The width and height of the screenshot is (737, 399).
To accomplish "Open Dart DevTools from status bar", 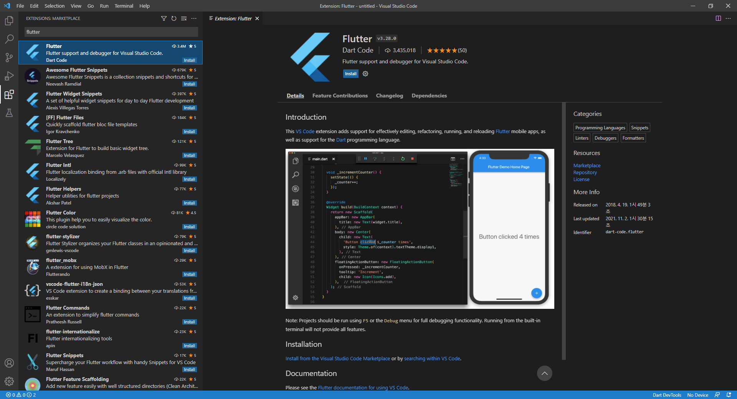I will click(x=667, y=395).
